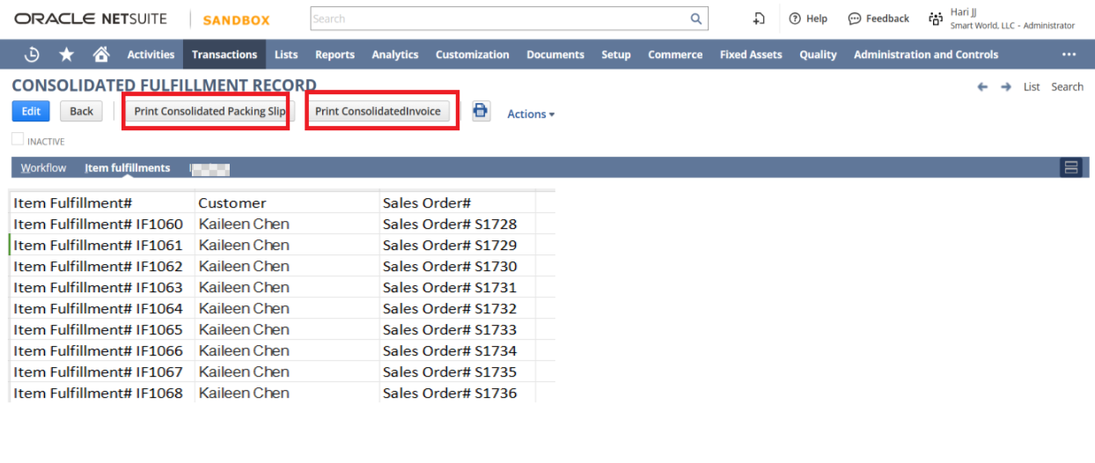Open the three-dots overflow menu
The width and height of the screenshot is (1095, 463).
[1069, 55]
